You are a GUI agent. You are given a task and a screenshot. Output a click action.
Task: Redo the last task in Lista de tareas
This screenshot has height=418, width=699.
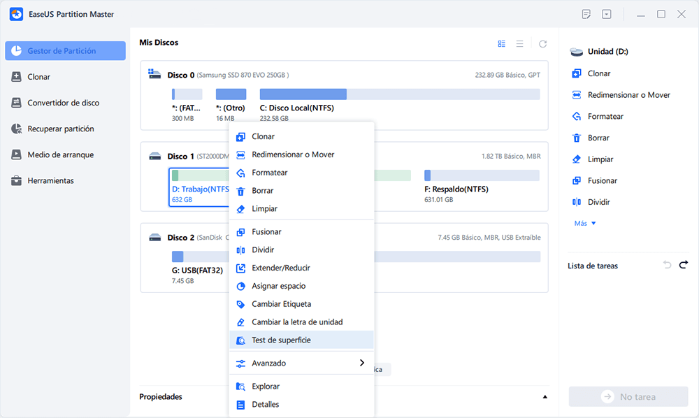tap(684, 265)
